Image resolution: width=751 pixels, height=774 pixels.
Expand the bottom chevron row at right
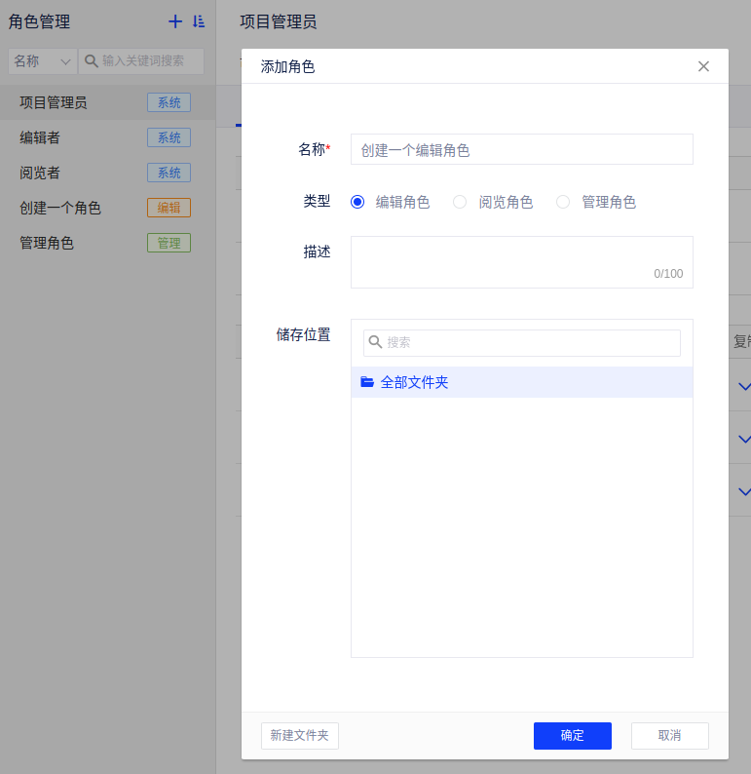[x=744, y=491]
